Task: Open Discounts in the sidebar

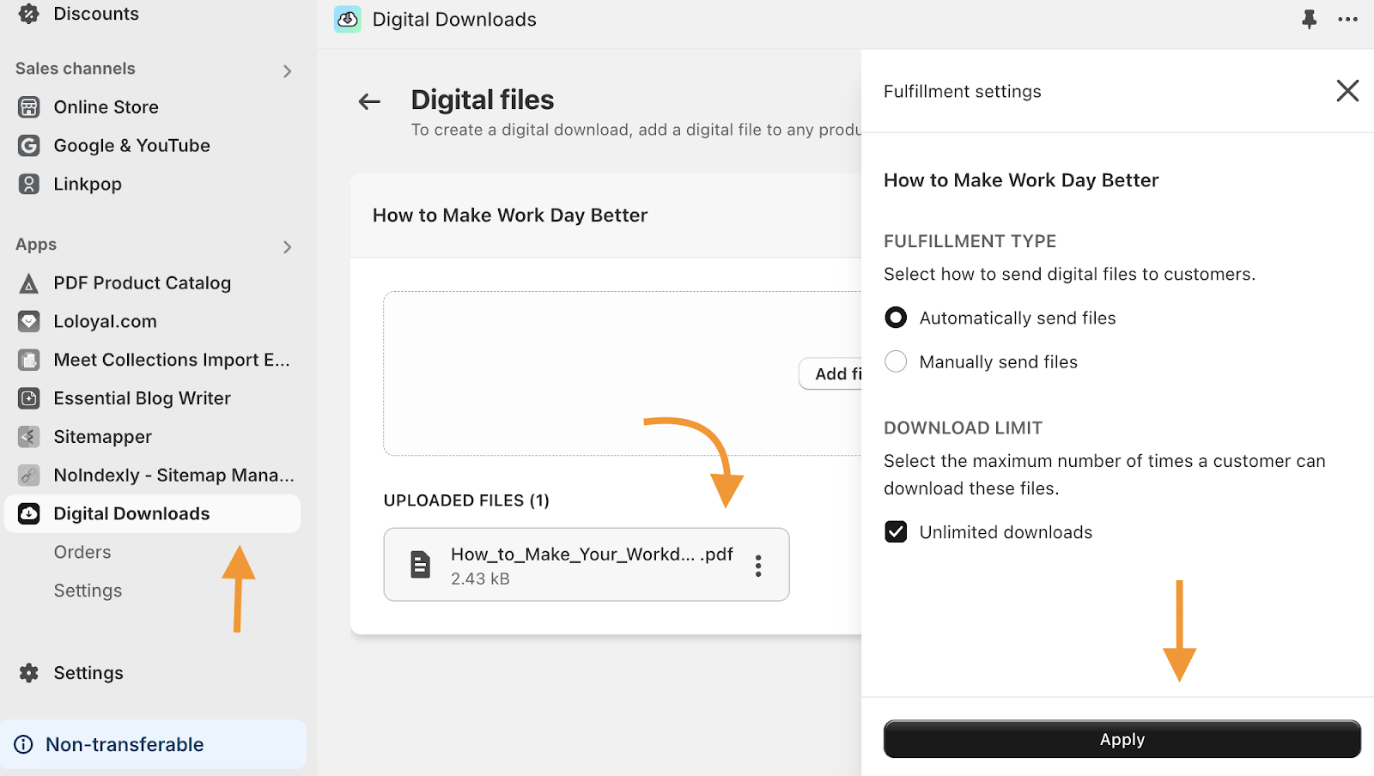Action: pos(96,14)
